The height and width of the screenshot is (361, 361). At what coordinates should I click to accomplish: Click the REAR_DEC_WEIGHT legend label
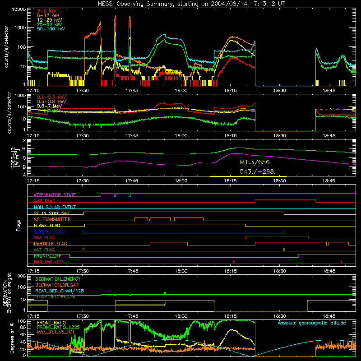[55, 297]
